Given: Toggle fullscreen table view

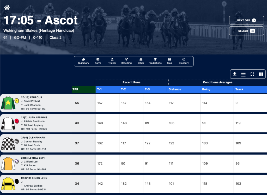Looking at the screenshot, I should pos(252,74).
